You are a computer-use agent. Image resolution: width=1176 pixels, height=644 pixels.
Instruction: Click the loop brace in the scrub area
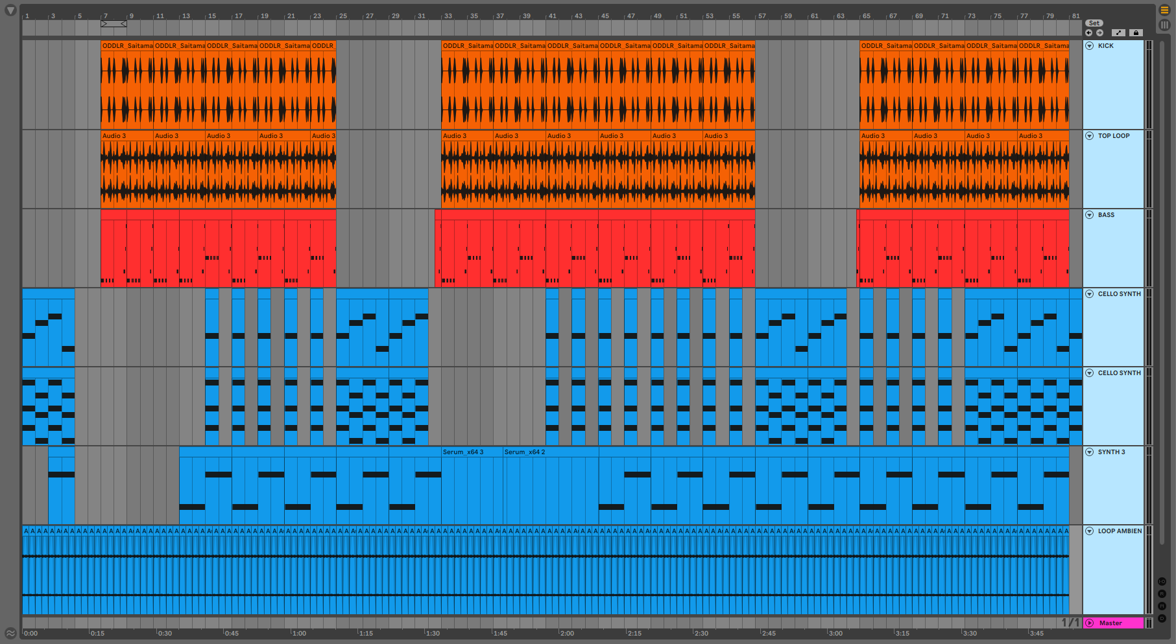point(114,24)
